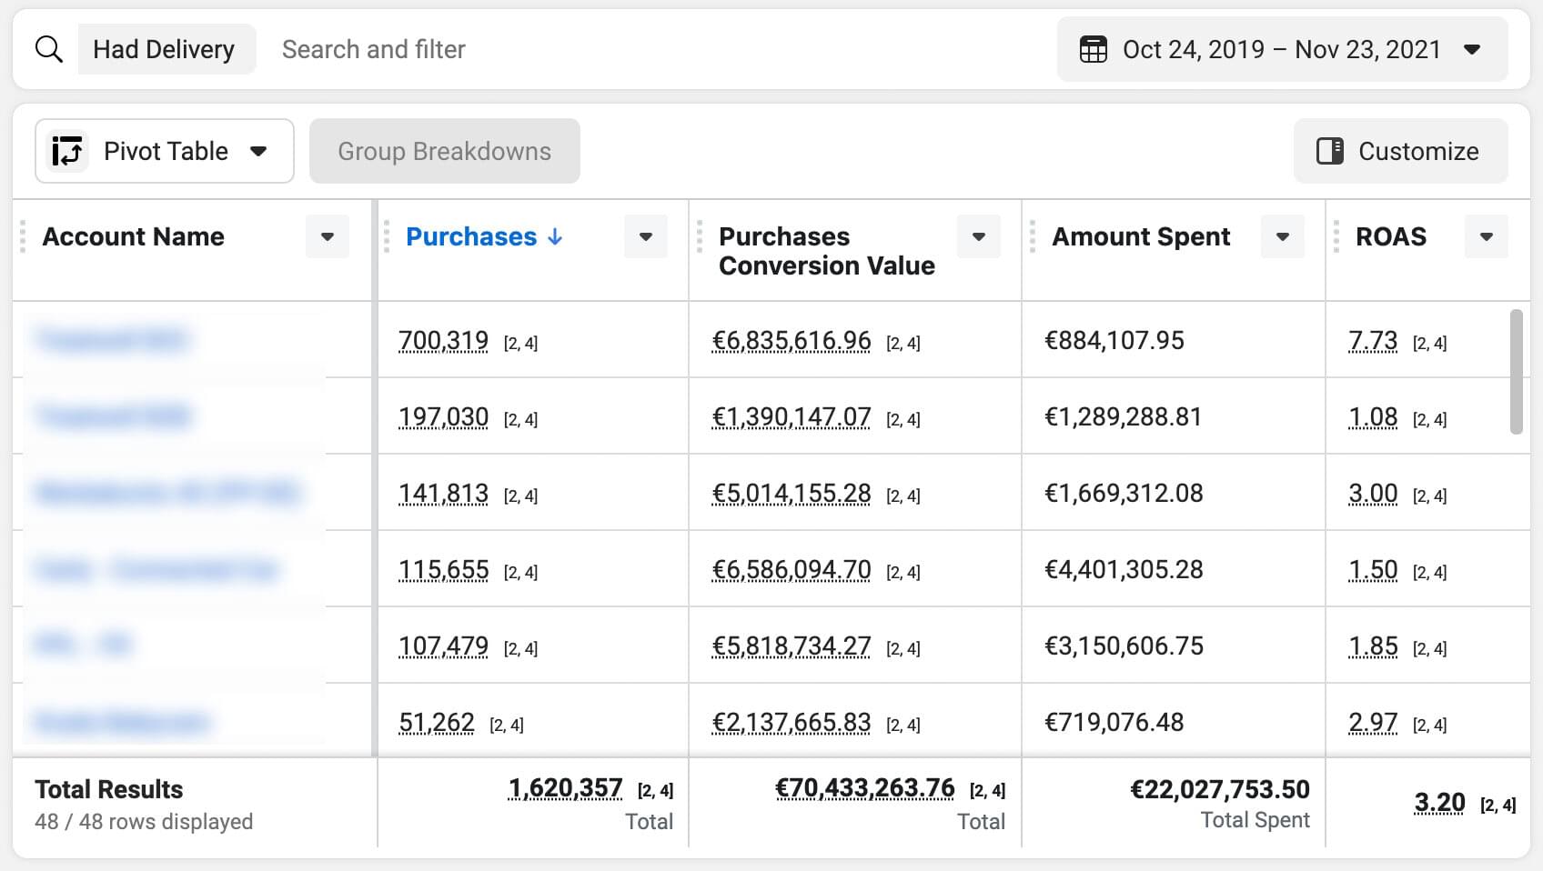Screen dimensions: 1543x871
Task: Click the search magnifier icon
Action: tap(48, 49)
